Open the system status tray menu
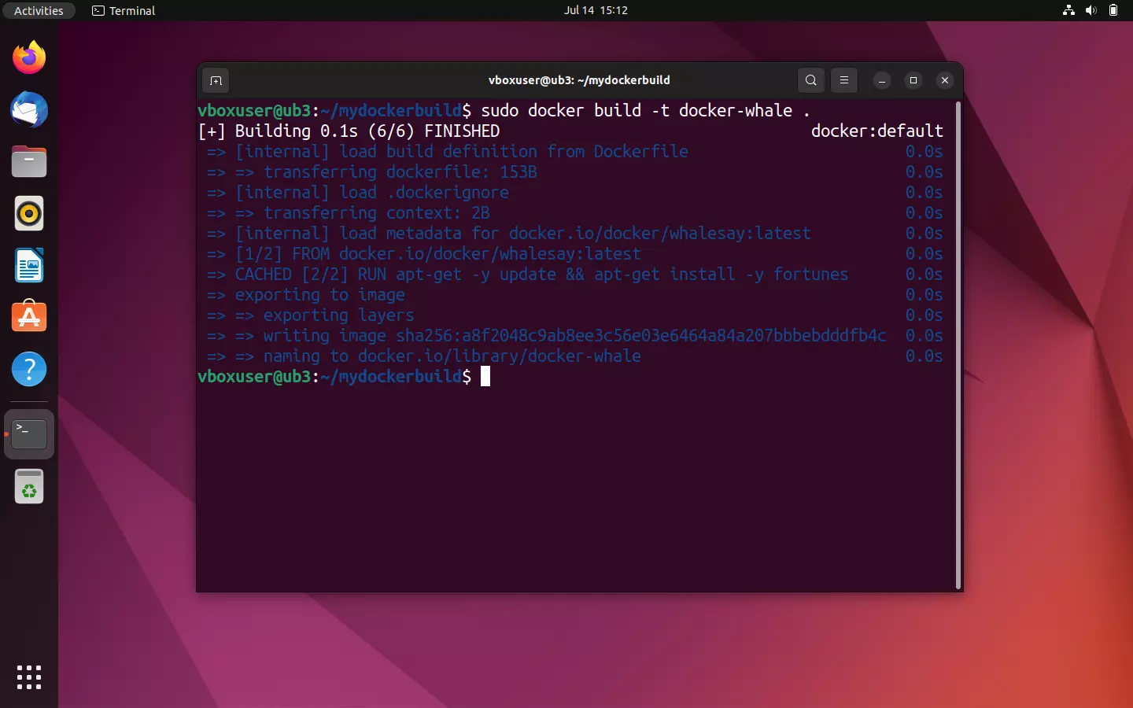Viewport: 1133px width, 708px height. (x=1091, y=10)
